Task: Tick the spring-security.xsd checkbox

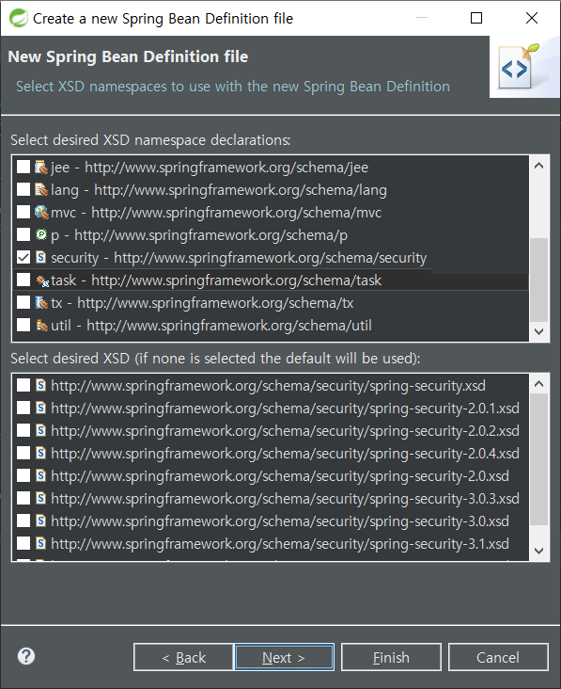Action: click(x=23, y=385)
